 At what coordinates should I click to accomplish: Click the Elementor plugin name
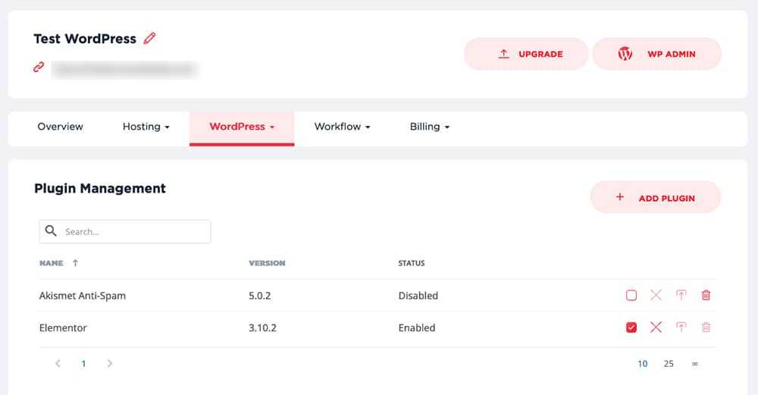(x=63, y=328)
